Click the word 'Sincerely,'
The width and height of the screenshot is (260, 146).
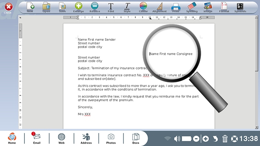click(85, 107)
